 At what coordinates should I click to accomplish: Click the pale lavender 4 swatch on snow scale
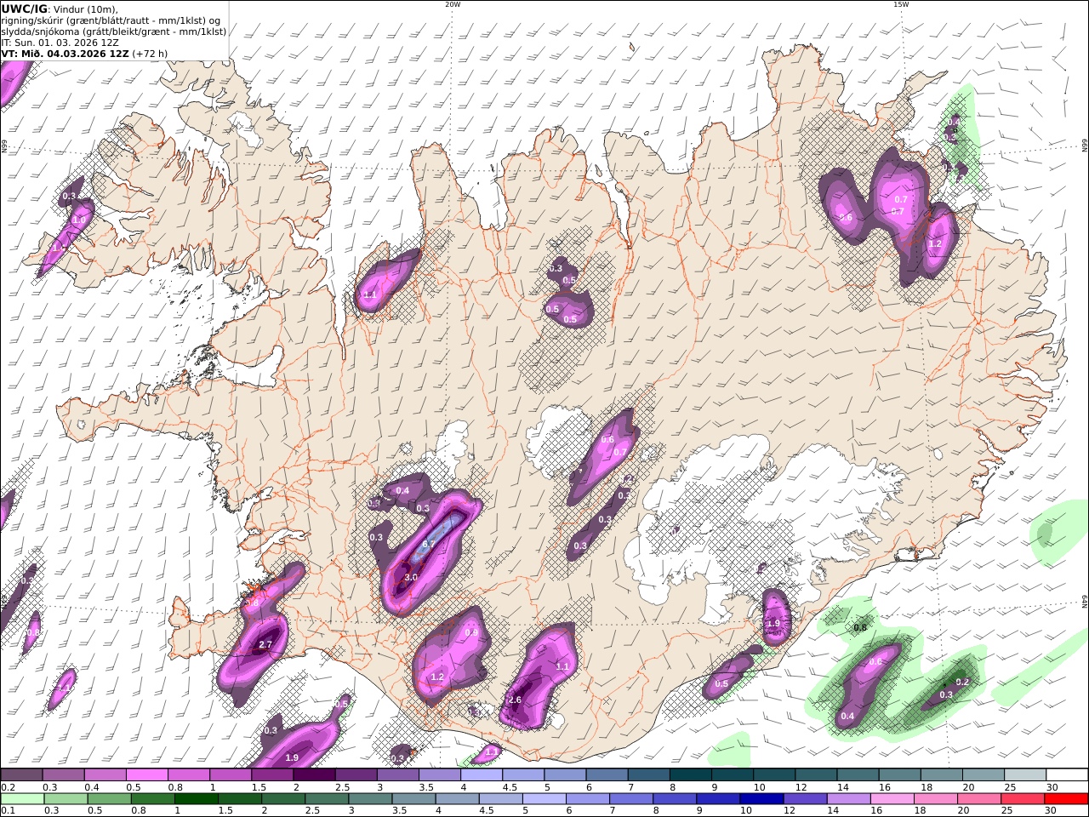click(x=482, y=775)
